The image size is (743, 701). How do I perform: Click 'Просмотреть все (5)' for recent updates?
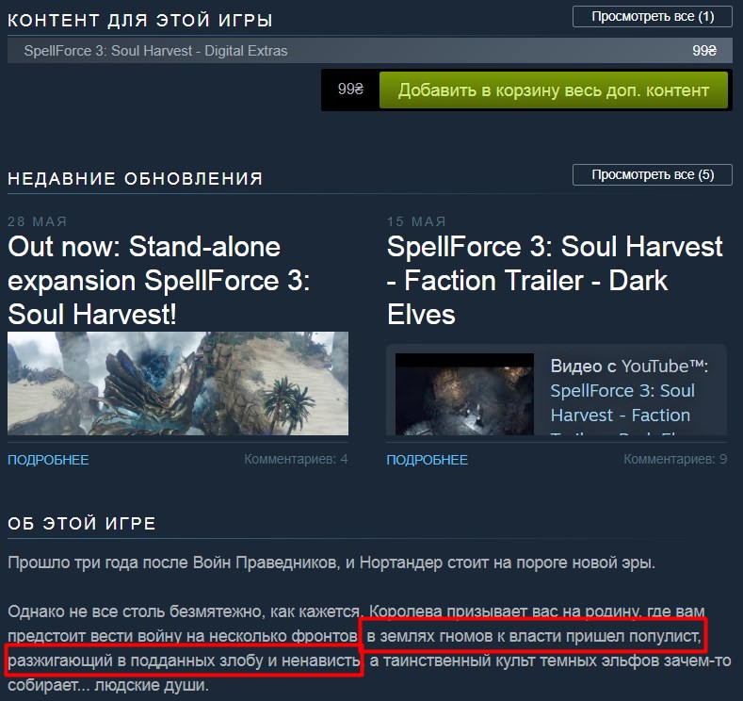(x=652, y=175)
